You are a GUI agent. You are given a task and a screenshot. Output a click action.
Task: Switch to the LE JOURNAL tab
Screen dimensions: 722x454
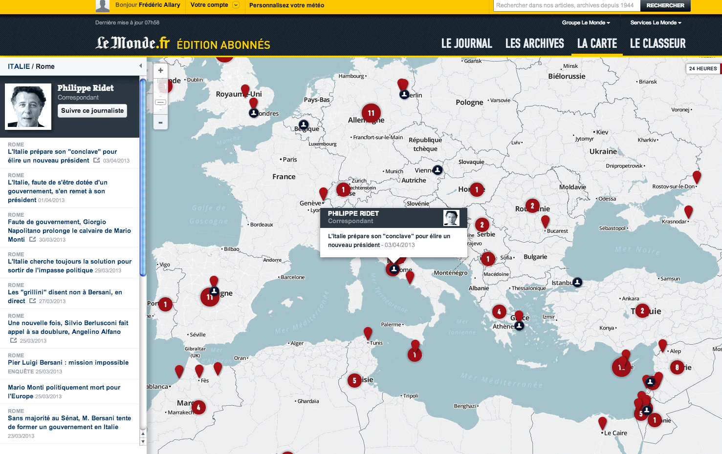(466, 43)
